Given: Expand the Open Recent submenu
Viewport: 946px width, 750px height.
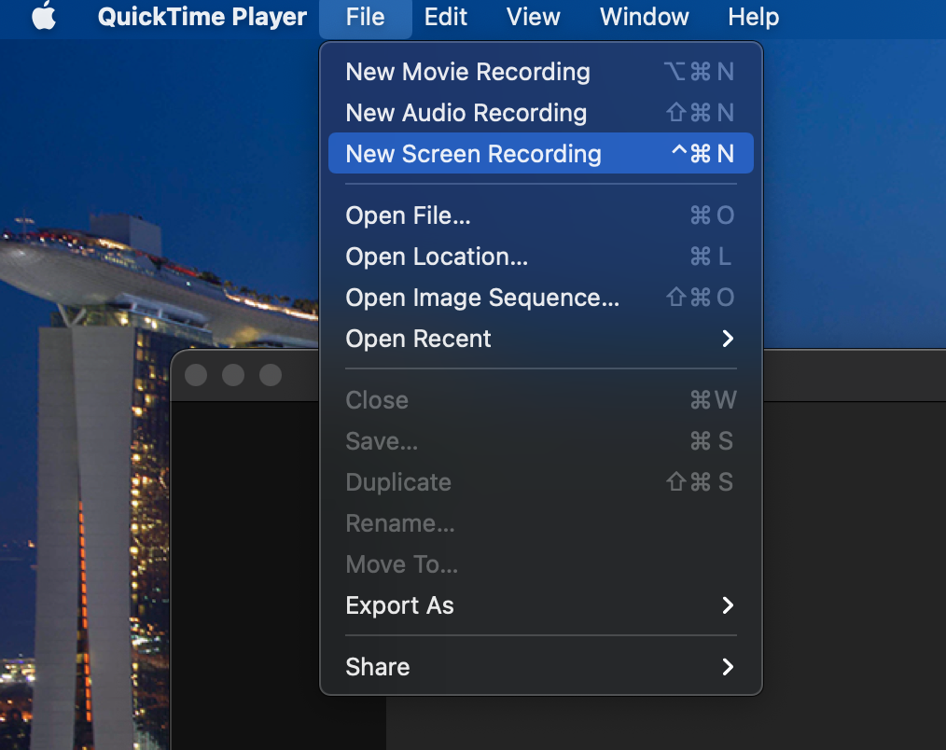Looking at the screenshot, I should tap(540, 339).
